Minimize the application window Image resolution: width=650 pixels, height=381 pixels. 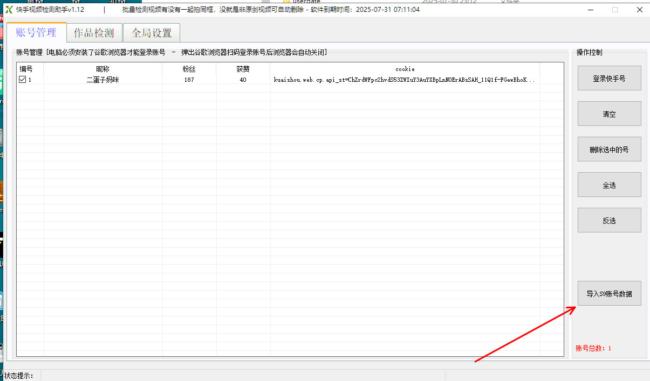pos(591,10)
